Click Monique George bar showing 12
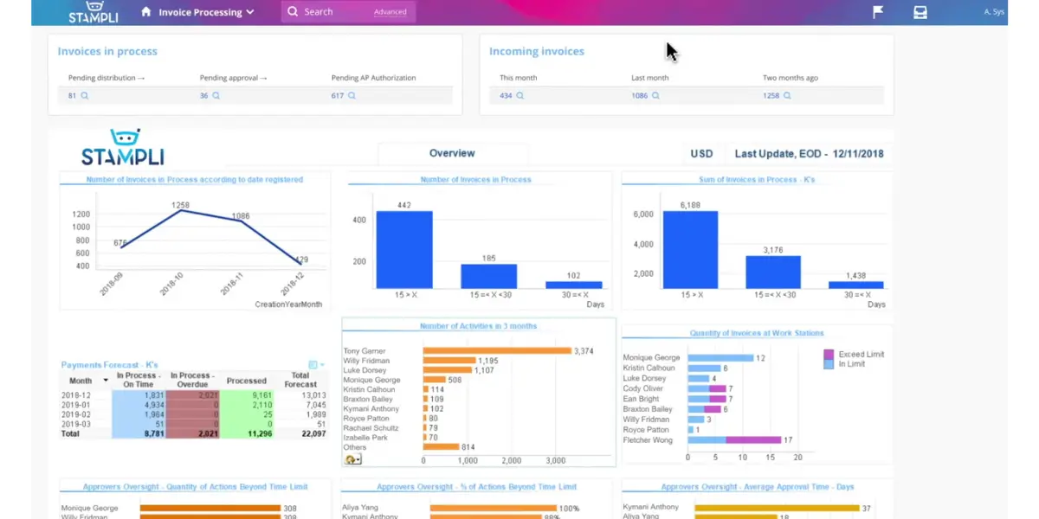1039x519 pixels. pyautogui.click(x=720, y=358)
